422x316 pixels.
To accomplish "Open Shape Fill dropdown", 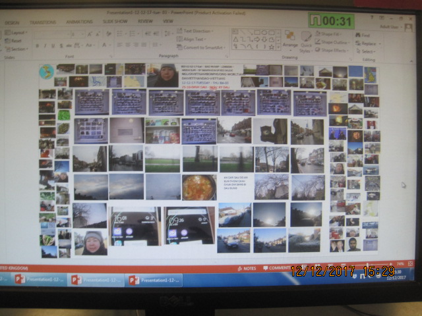I will [328, 34].
